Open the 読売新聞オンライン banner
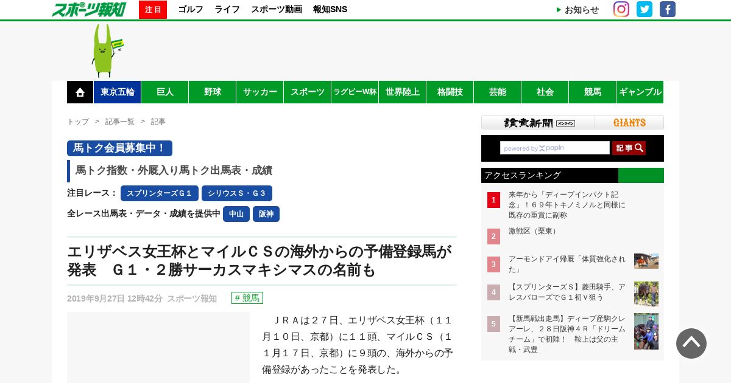 point(539,123)
